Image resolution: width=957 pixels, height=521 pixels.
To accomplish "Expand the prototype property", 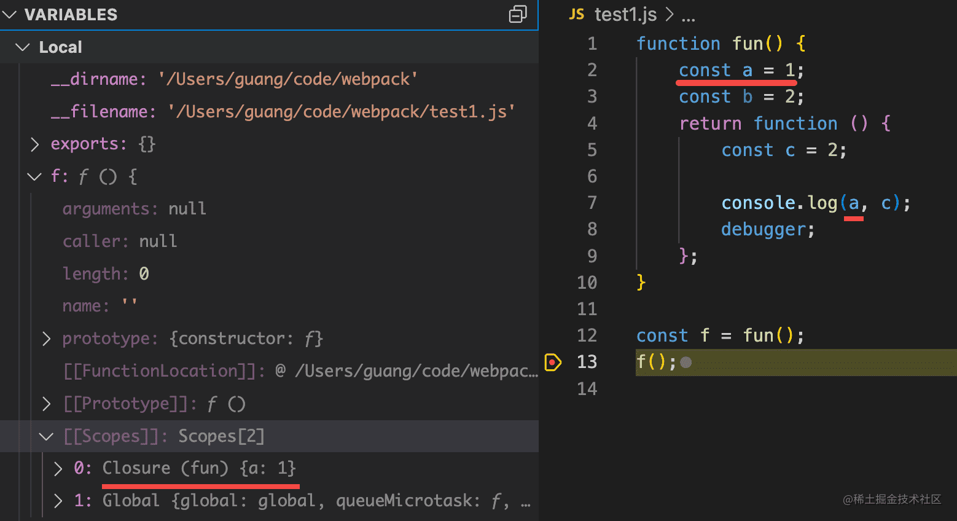I will (x=46, y=339).
